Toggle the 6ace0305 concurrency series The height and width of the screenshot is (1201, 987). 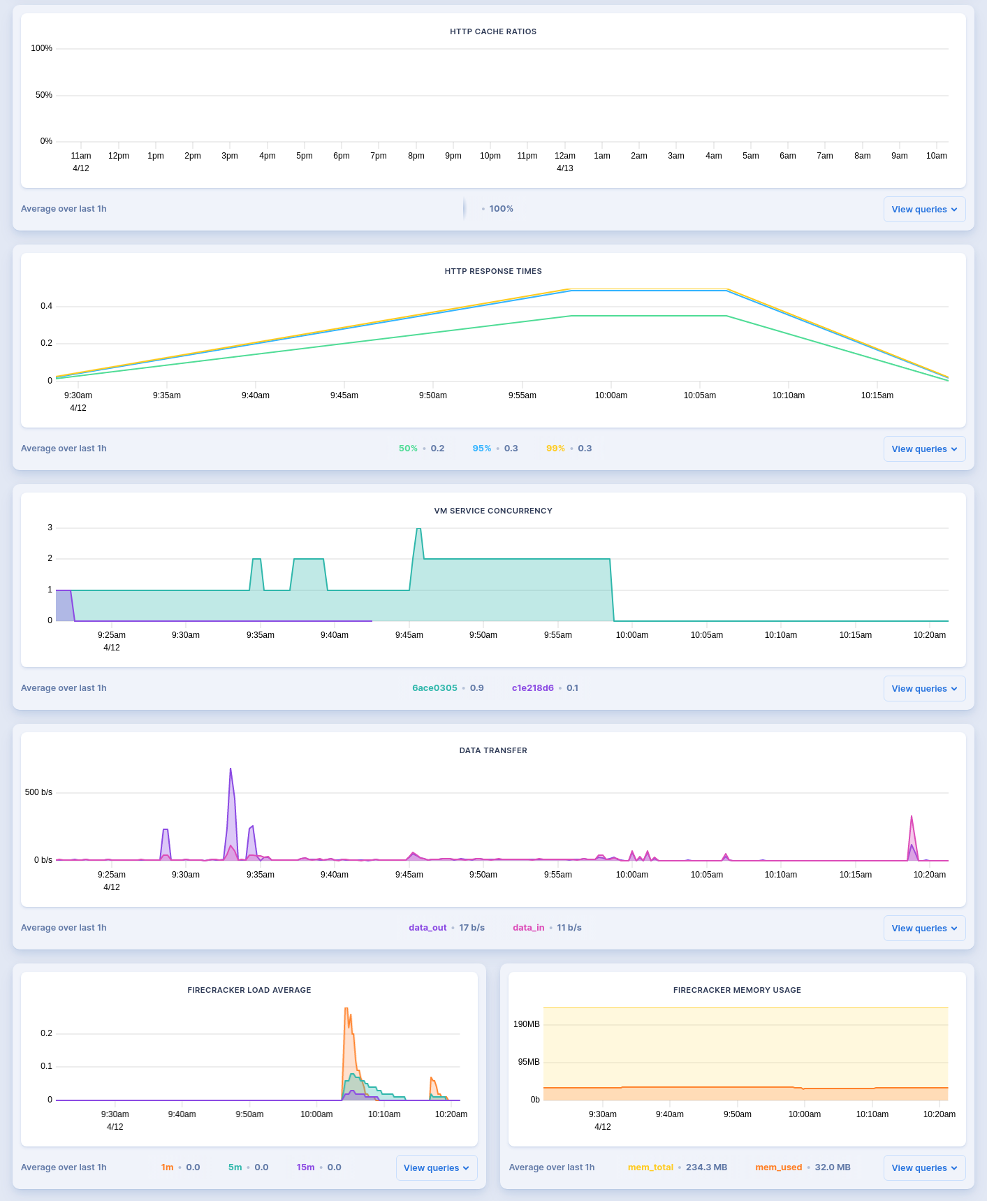[434, 688]
